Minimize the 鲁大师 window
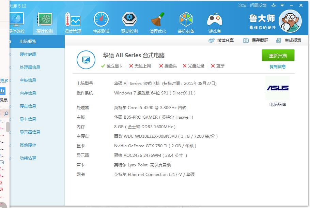 (291, 5)
